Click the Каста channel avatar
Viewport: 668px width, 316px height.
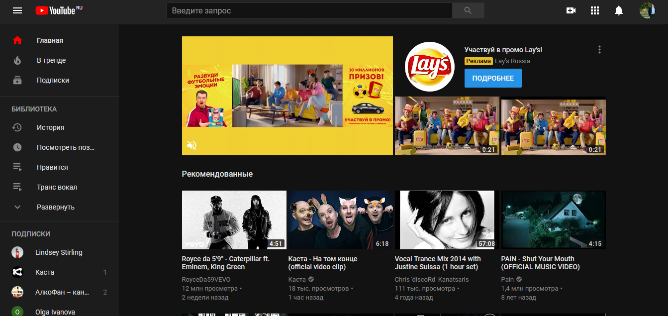(17, 272)
